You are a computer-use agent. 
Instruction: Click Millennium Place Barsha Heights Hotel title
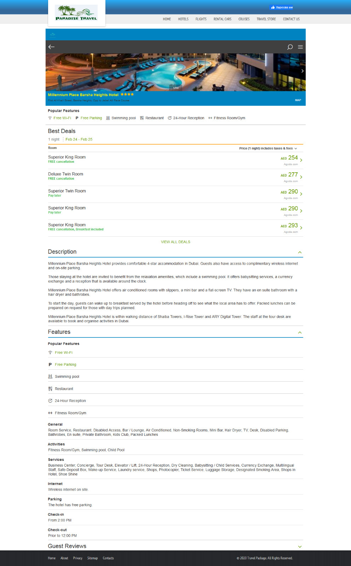point(83,95)
